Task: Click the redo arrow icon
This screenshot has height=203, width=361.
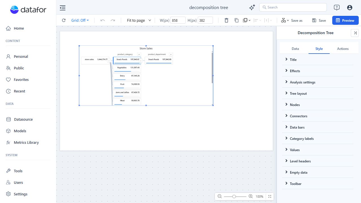Action: 113,20
